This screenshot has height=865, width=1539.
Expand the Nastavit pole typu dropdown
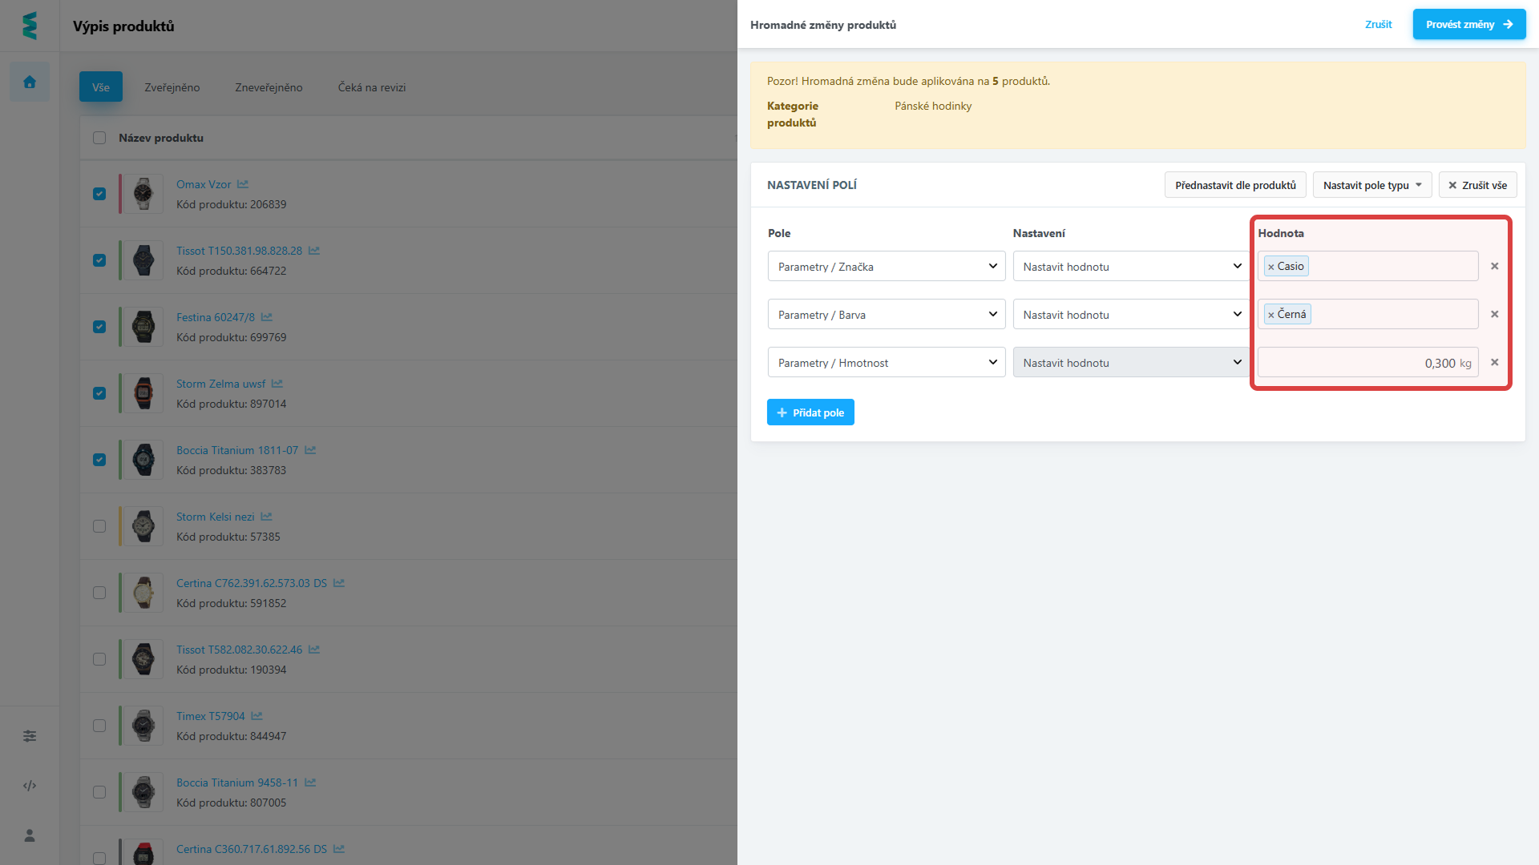(x=1371, y=185)
